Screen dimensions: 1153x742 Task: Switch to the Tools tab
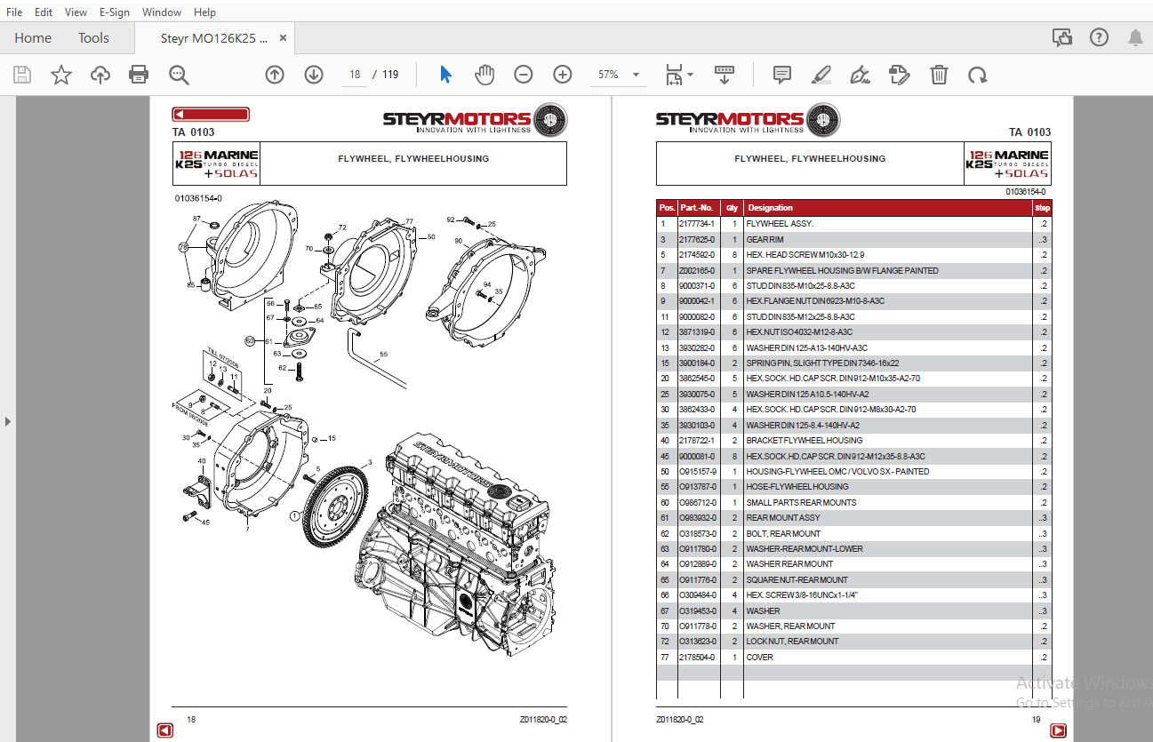coord(93,38)
